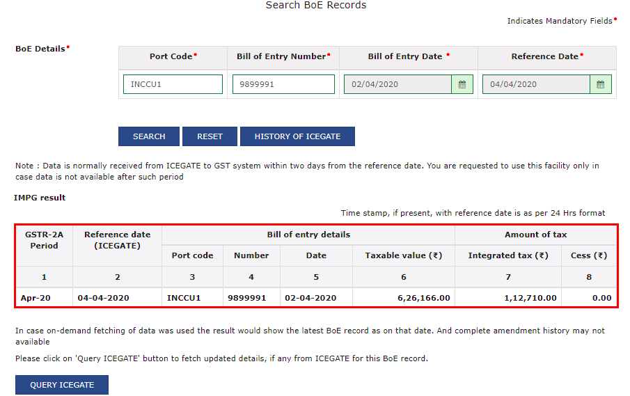Focus the Port Code input field

coord(173,84)
